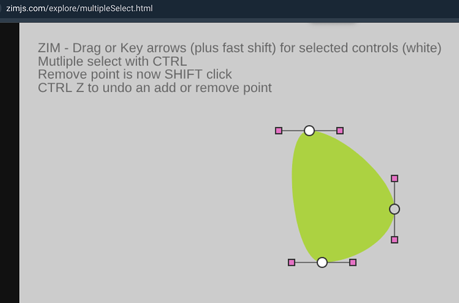Click the pink handle right of bottom point

point(353,262)
